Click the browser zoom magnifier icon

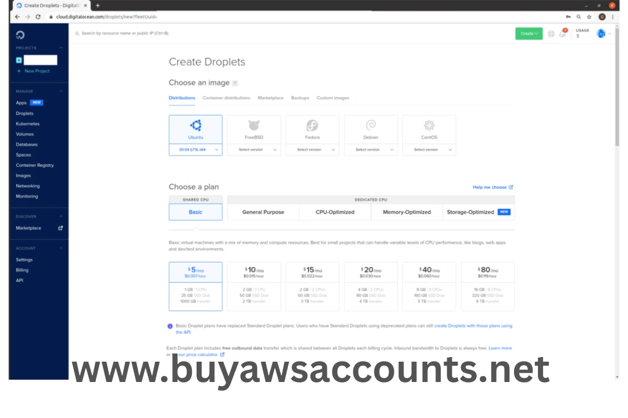(x=579, y=17)
